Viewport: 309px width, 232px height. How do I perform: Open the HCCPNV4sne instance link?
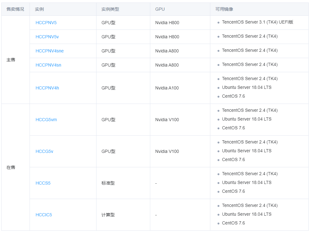tap(49, 51)
